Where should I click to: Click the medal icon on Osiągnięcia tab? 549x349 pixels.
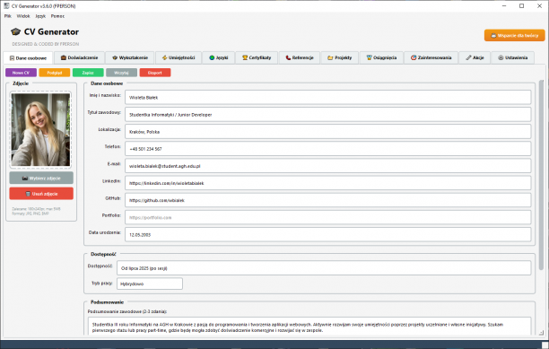pos(369,57)
